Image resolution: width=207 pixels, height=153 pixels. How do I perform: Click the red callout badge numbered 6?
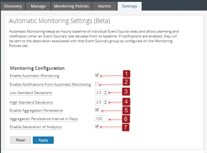tap(126, 119)
